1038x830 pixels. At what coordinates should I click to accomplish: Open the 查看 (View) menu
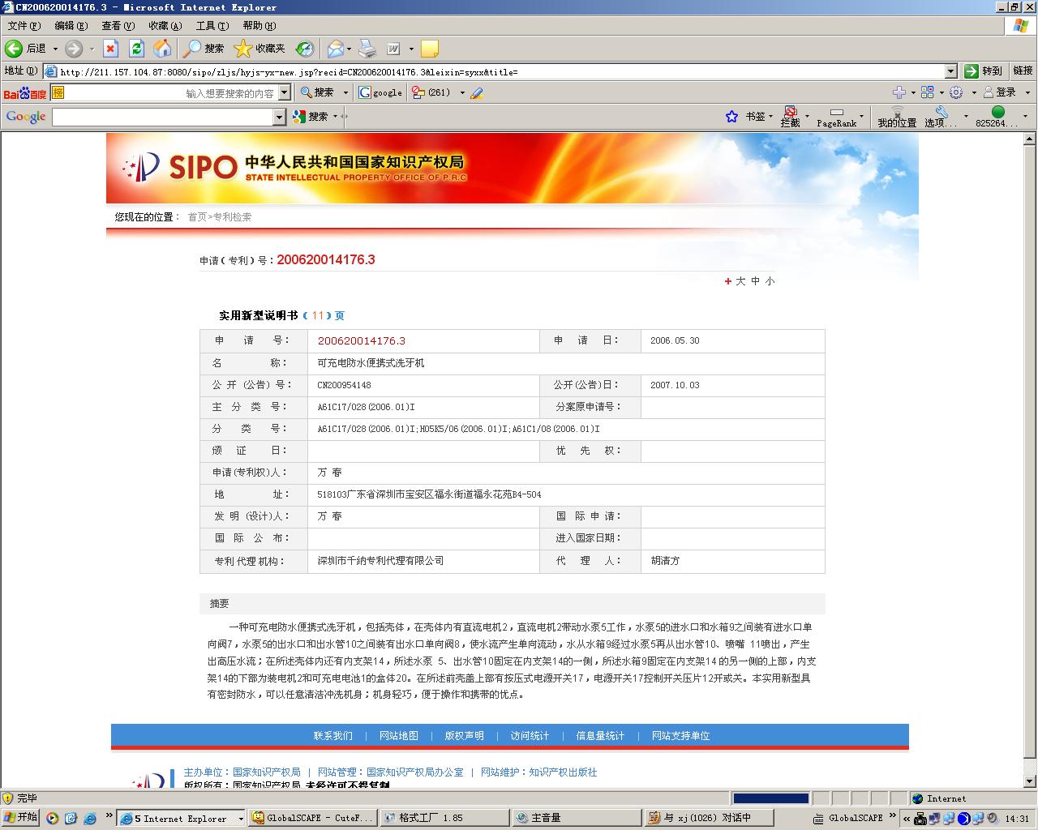(x=118, y=26)
